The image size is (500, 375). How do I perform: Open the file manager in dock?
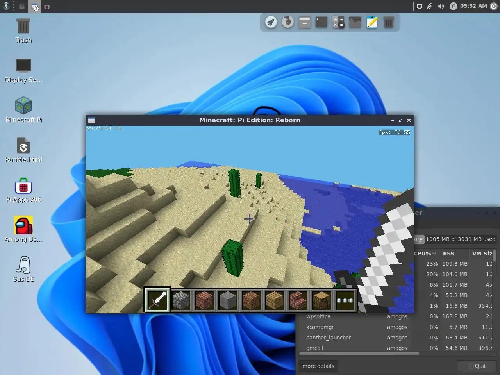pyautogui.click(x=305, y=22)
